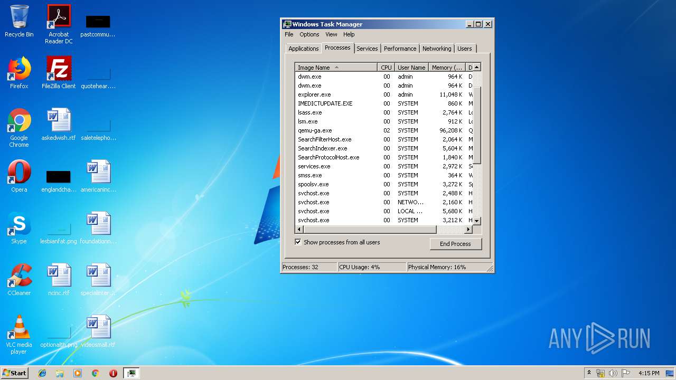Open the videosmall.rtf document icon
Viewport: 676px width, 380px height.
(98, 331)
